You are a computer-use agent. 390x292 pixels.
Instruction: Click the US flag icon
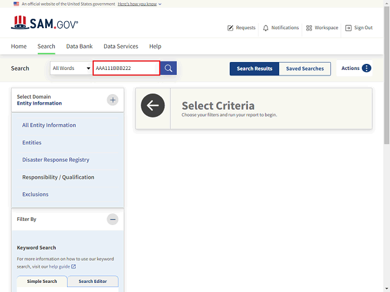click(16, 4)
